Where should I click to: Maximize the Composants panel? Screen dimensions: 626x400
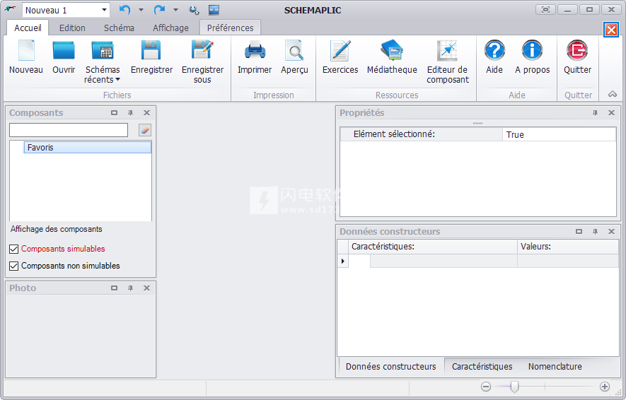coord(114,113)
